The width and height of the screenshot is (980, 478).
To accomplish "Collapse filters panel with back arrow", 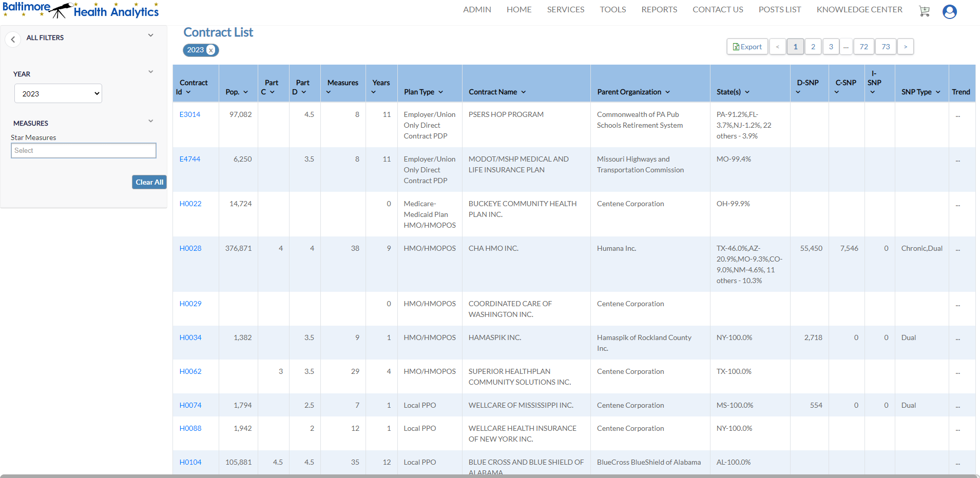I will (x=13, y=39).
